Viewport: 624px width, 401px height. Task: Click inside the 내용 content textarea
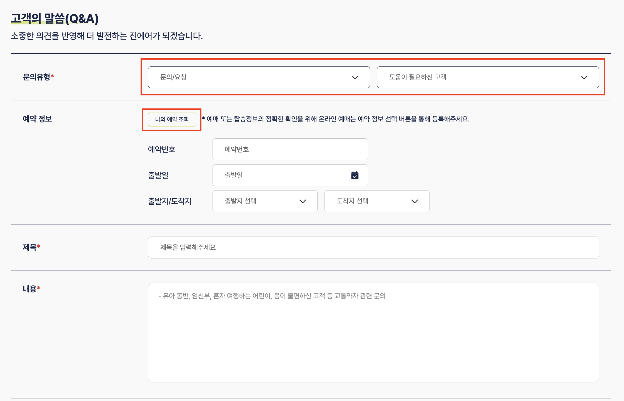tap(373, 333)
